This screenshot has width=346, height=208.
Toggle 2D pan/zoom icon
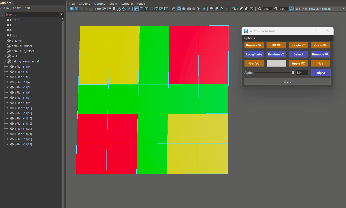pos(124,9)
